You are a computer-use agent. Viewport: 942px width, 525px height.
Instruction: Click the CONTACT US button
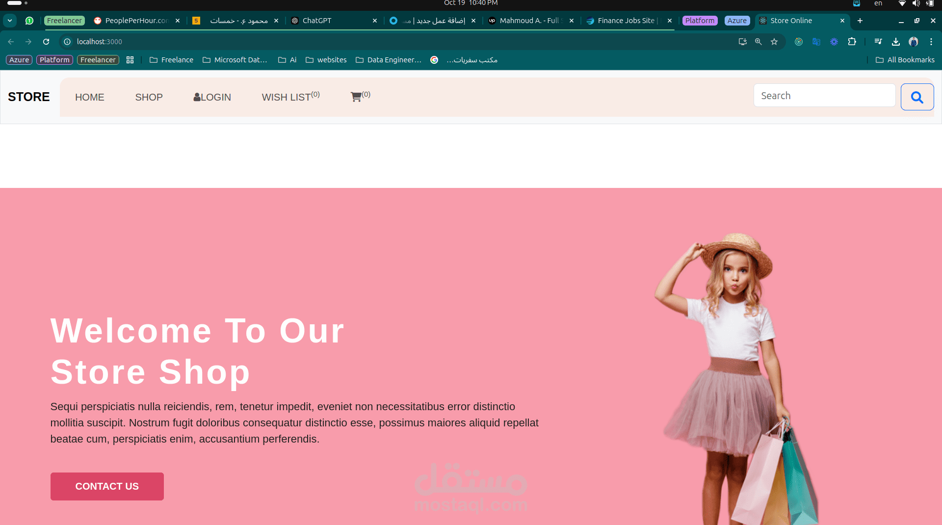point(106,486)
